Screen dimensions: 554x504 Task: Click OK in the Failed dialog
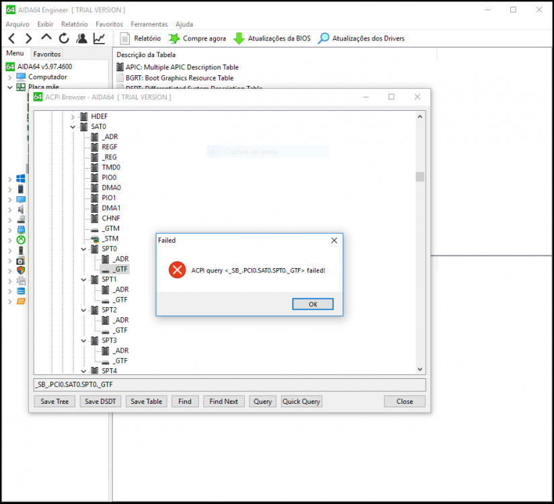click(313, 304)
